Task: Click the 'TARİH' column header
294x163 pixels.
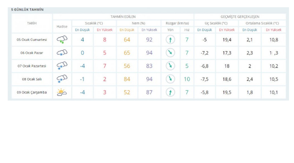Action: [x=32, y=23]
